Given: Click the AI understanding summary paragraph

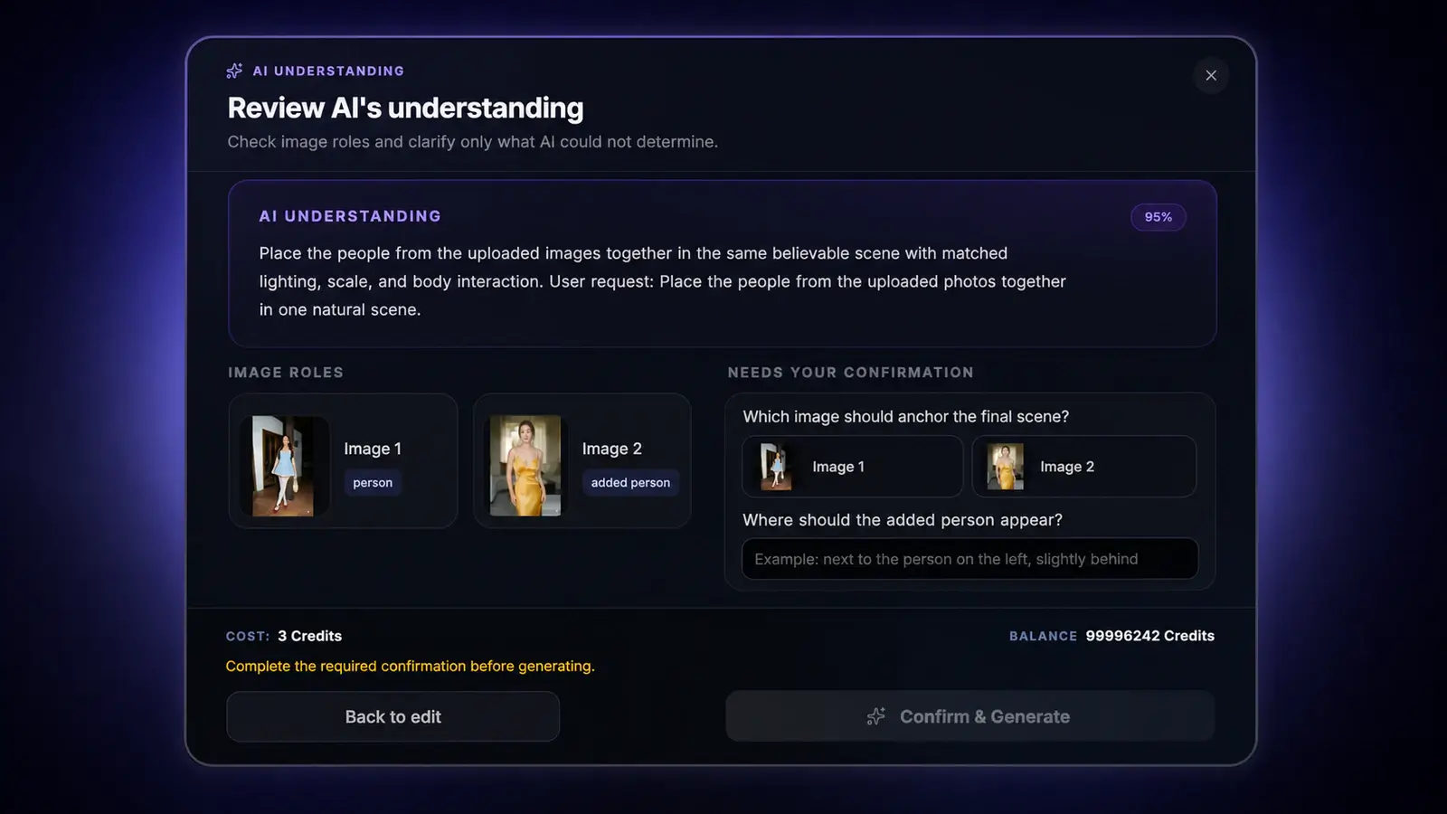Looking at the screenshot, I should [x=663, y=281].
